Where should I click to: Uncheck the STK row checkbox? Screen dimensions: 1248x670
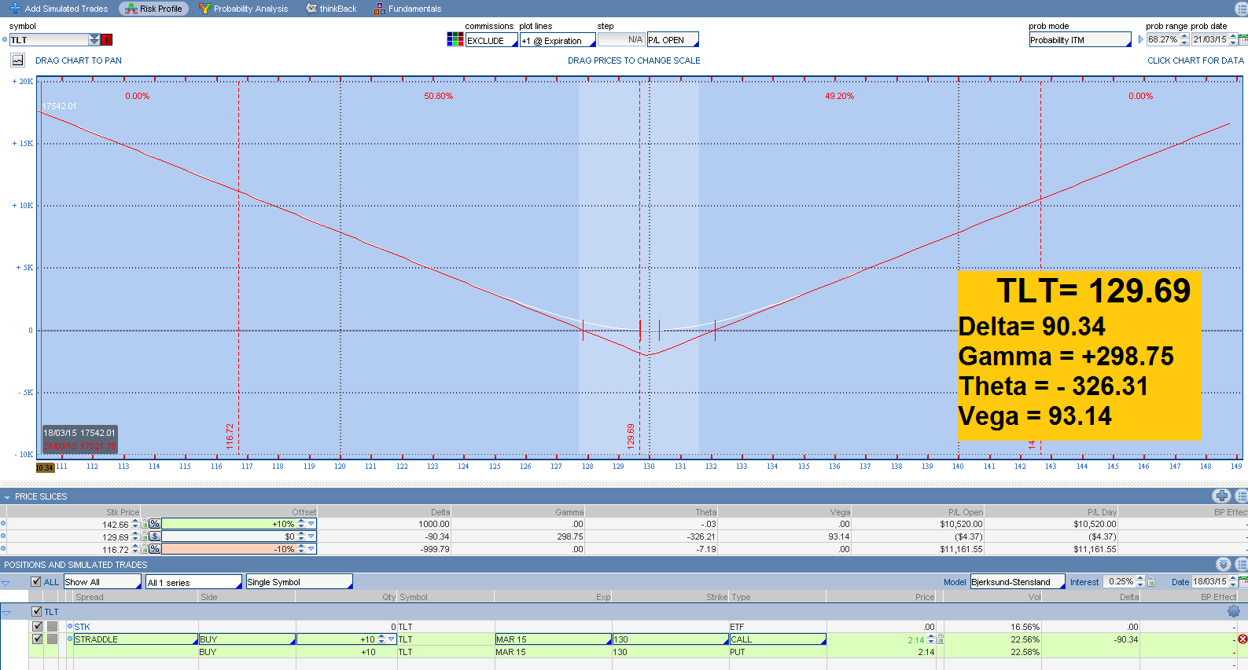coord(37,627)
